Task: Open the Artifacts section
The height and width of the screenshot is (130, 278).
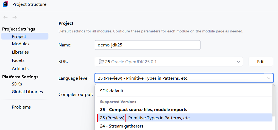Action: point(20,69)
